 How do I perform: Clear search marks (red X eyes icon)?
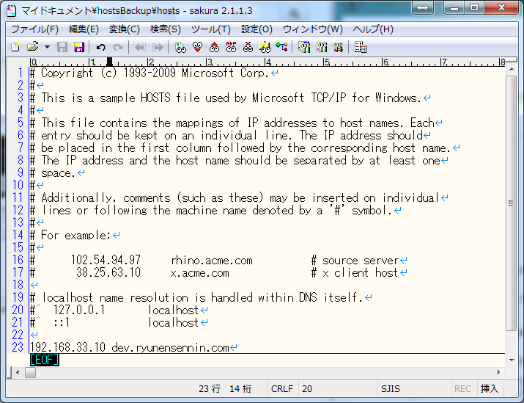coord(248,47)
